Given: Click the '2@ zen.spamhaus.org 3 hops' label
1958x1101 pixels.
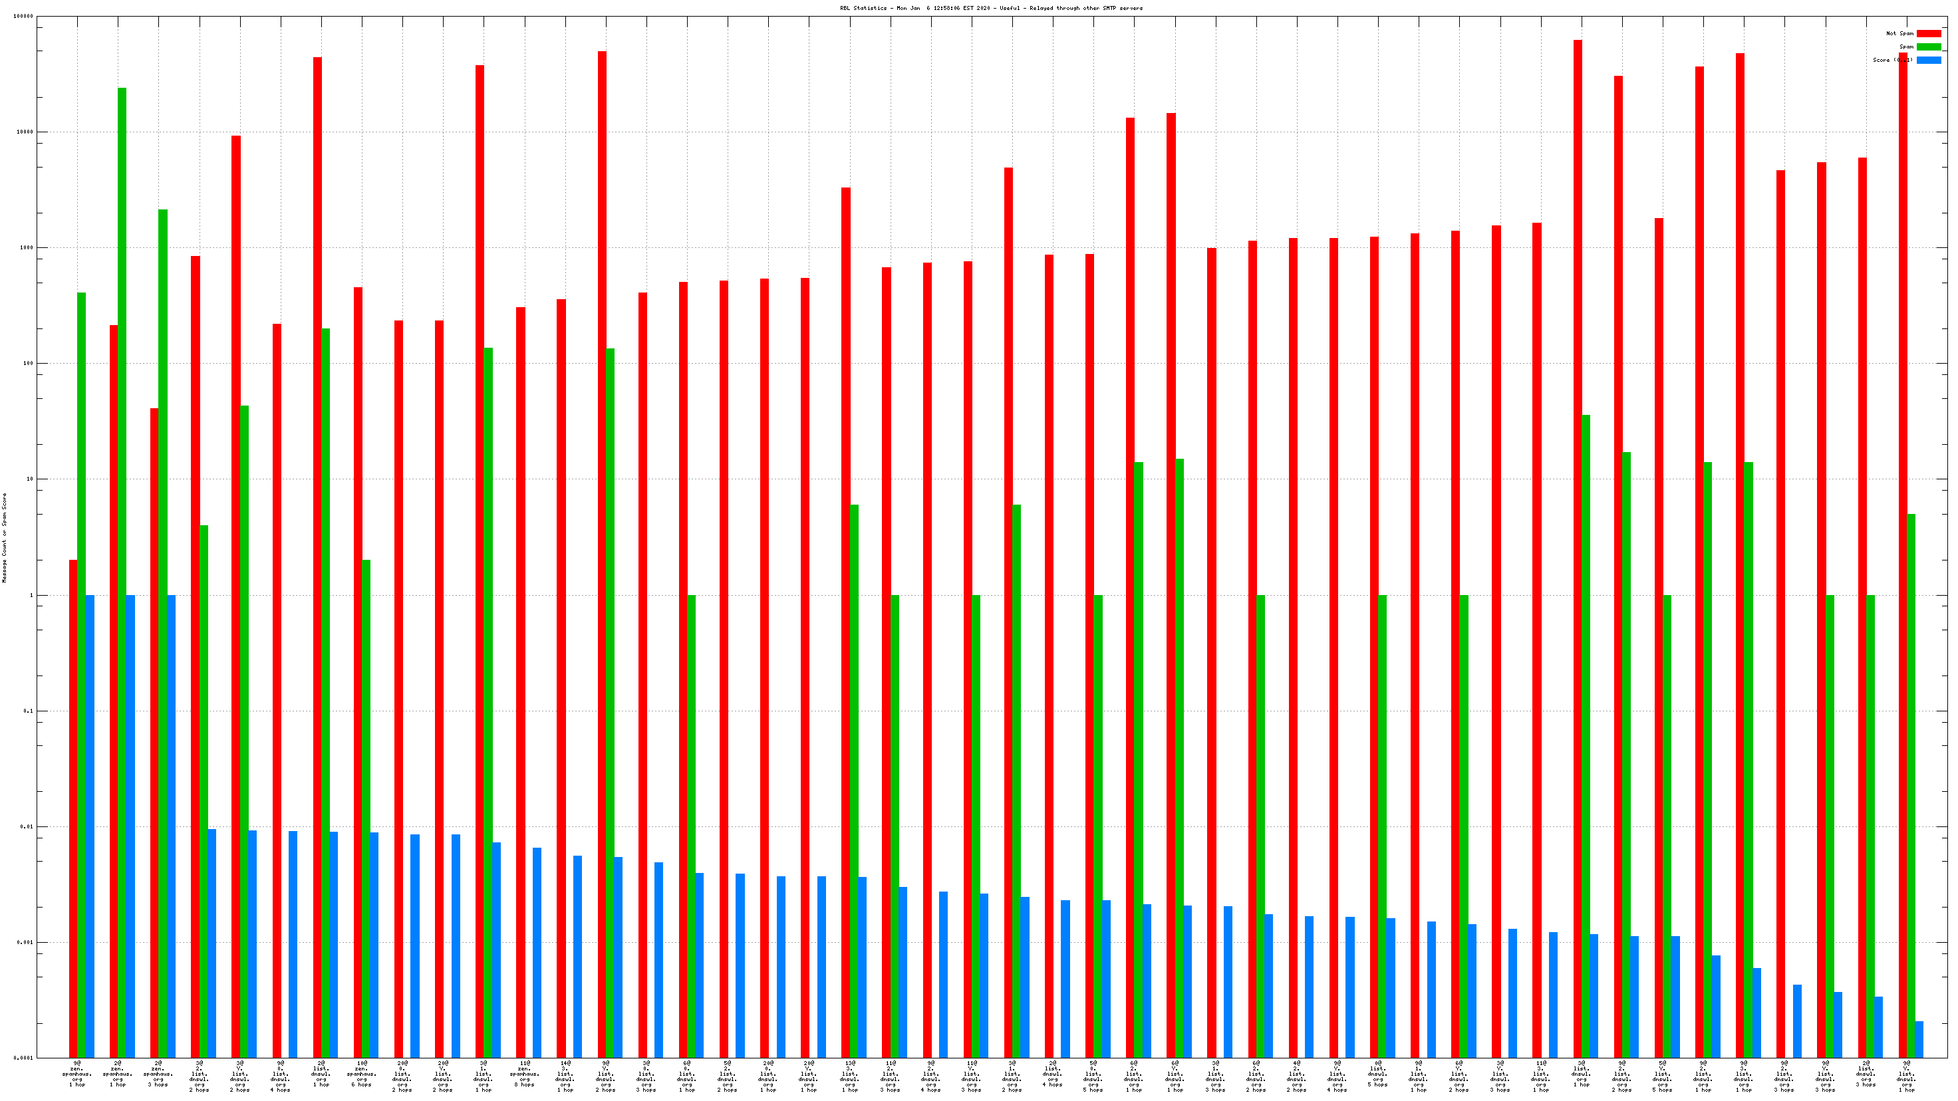Looking at the screenshot, I should pos(158,1074).
